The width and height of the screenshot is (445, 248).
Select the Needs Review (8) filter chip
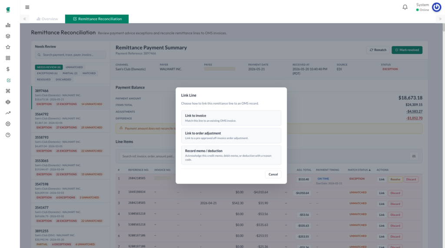tap(49, 67)
